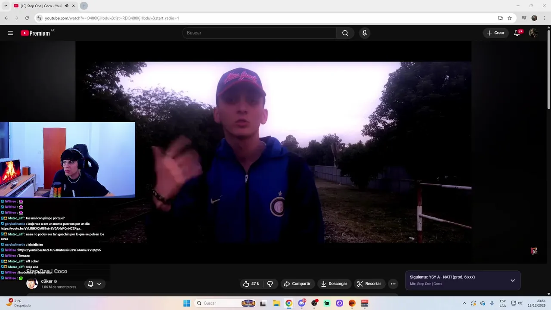Open Task View on taskbar
Viewport: 551px width, 310px height.
click(x=263, y=303)
